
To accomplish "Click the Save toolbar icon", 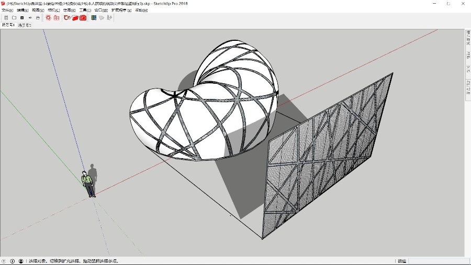I will (x=22, y=18).
